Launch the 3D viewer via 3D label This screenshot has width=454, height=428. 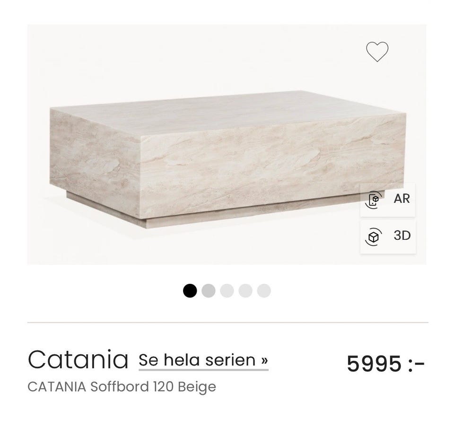[x=402, y=236]
